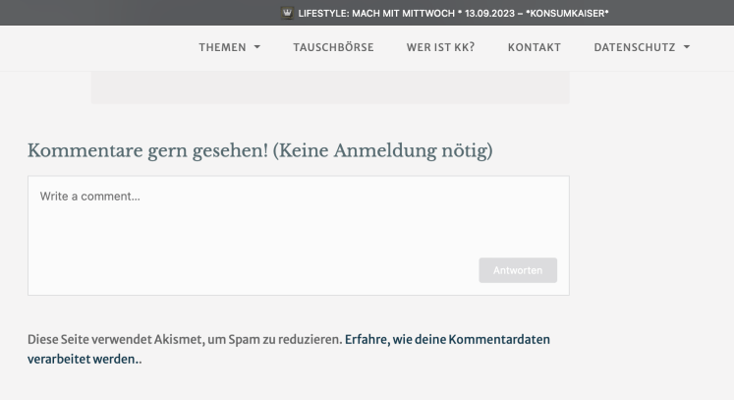734x400 pixels.
Task: Go to the TAUSCHBÖRSE page
Action: coord(333,47)
